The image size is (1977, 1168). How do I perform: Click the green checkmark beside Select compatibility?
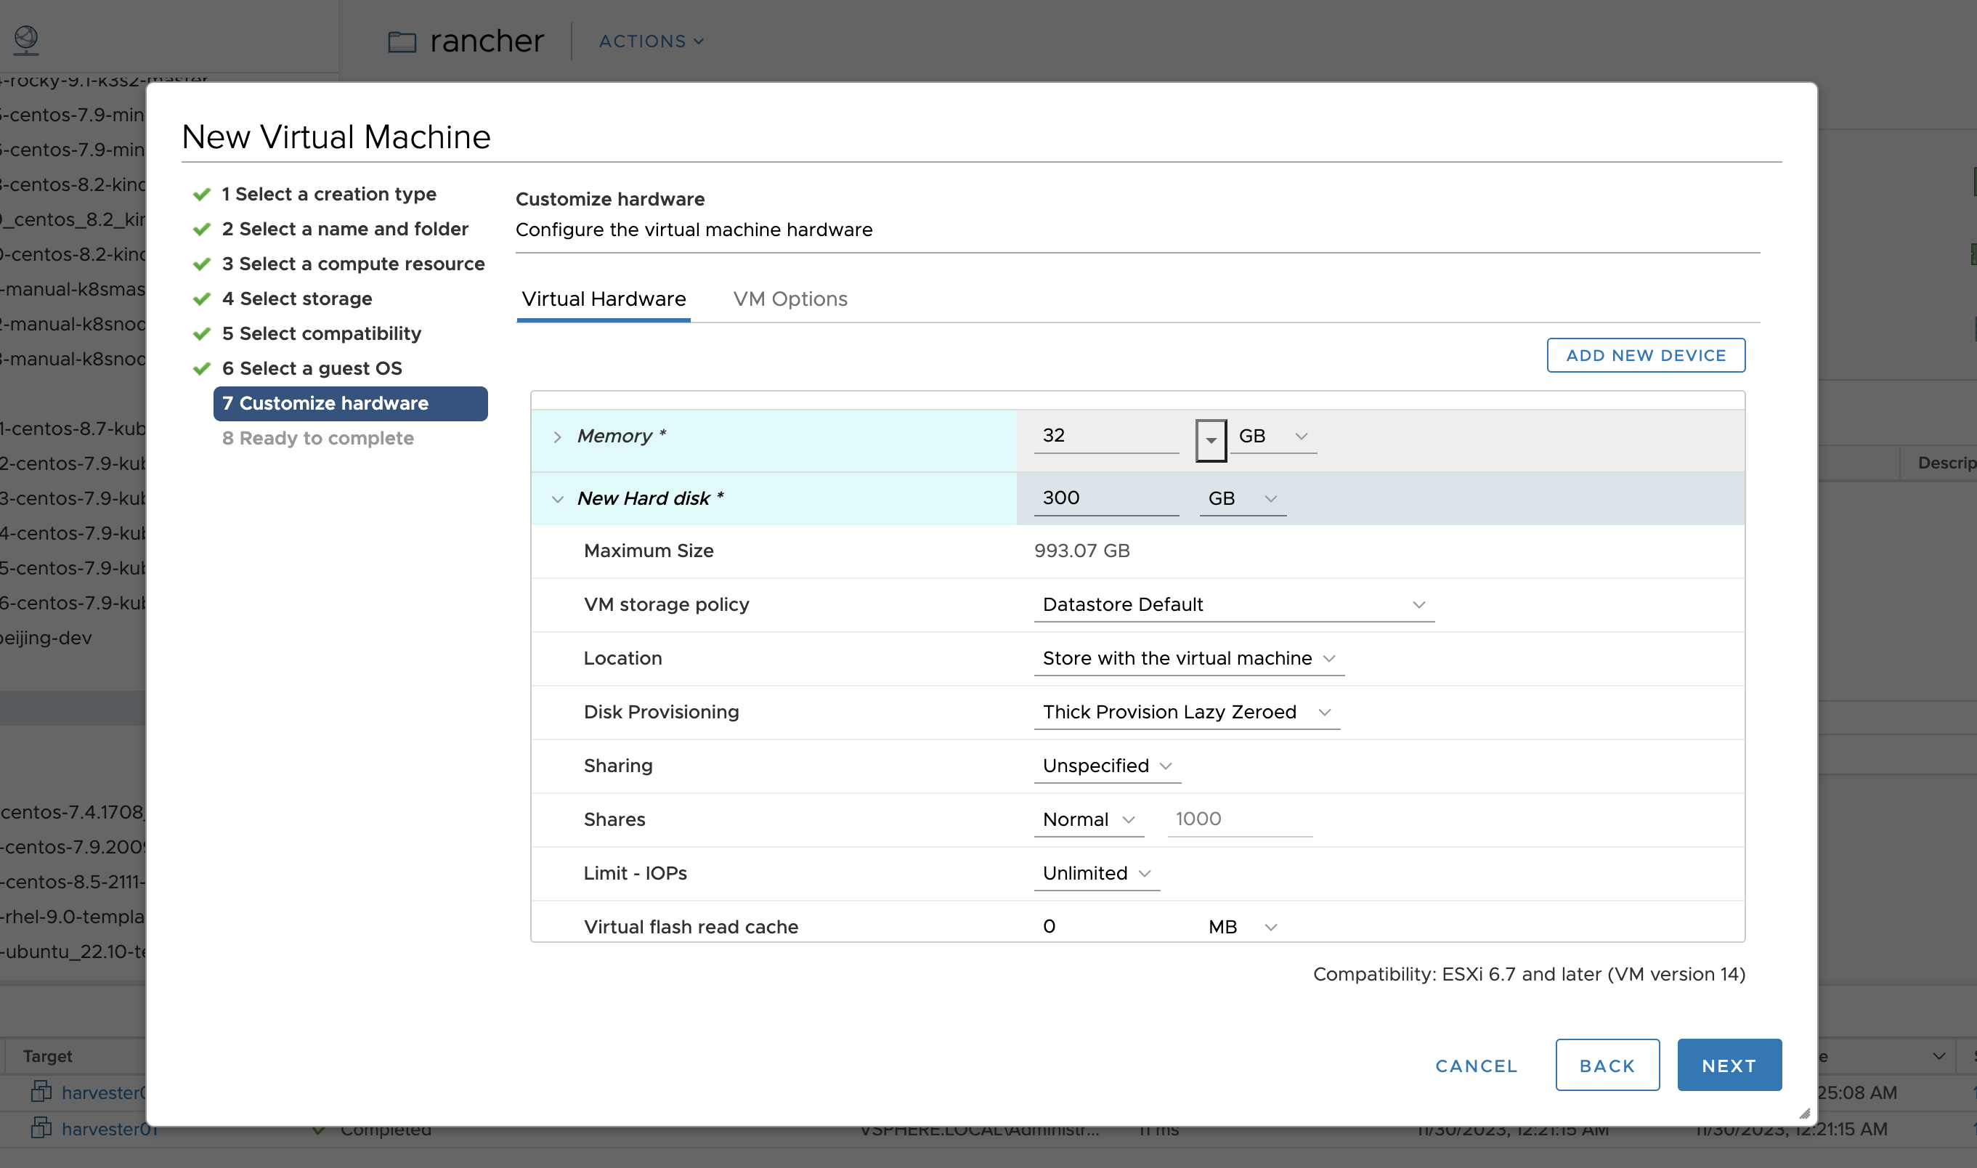pyautogui.click(x=201, y=333)
